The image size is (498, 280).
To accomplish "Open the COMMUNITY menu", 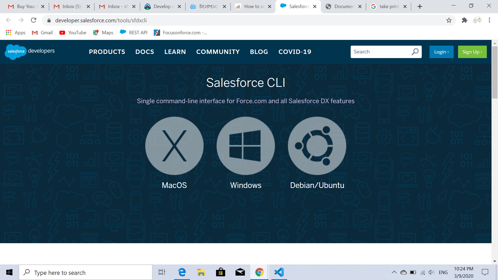I will click(x=218, y=52).
